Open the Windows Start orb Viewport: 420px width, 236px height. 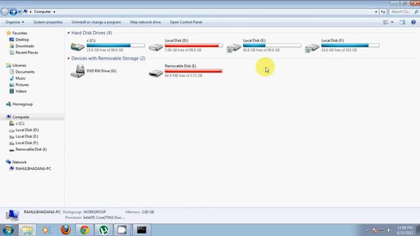[x=8, y=230]
